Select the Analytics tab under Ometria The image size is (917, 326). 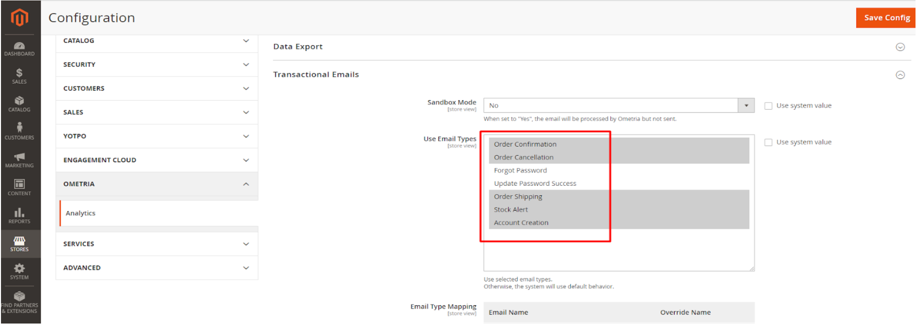click(x=159, y=213)
